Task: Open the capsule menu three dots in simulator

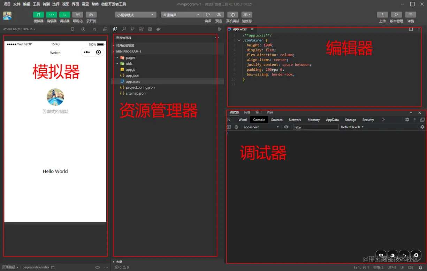Action: pos(87,52)
